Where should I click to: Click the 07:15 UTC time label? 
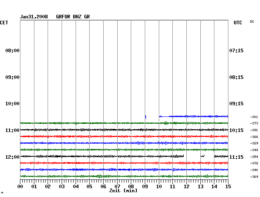click(x=236, y=50)
